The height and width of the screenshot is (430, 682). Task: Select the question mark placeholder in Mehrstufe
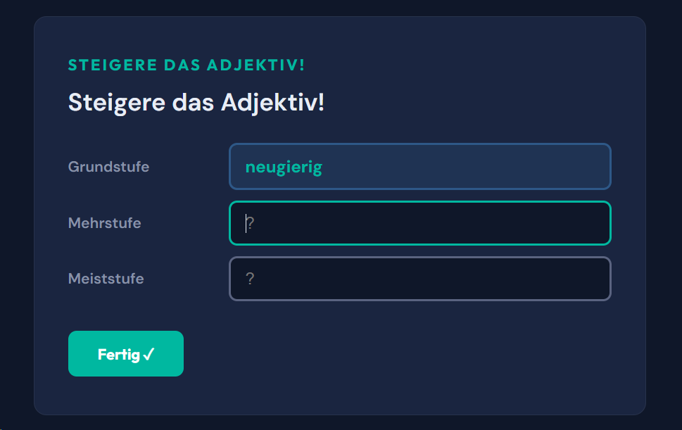pos(251,222)
